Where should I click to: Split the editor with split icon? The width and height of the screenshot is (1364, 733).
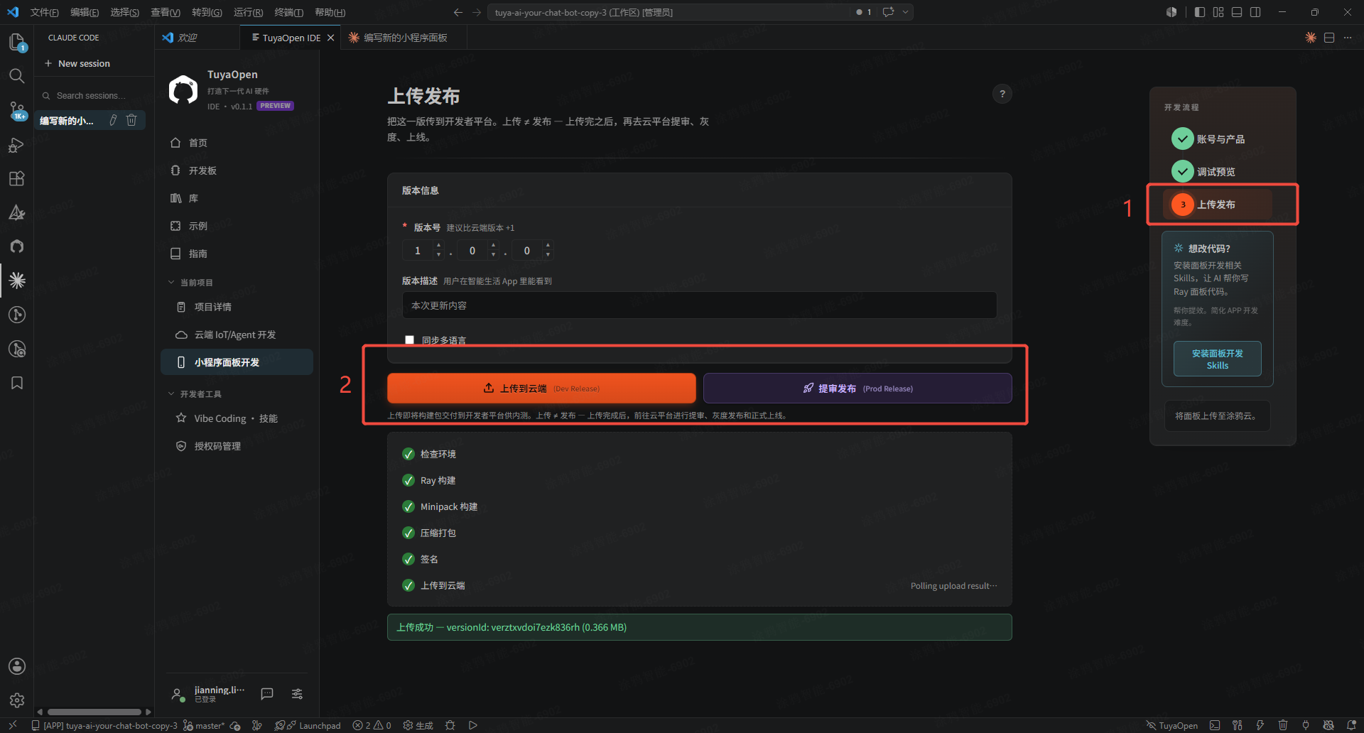(x=1329, y=38)
